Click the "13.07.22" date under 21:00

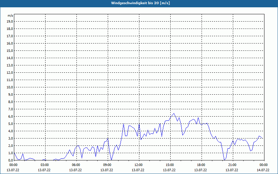pyautogui.click(x=232, y=170)
